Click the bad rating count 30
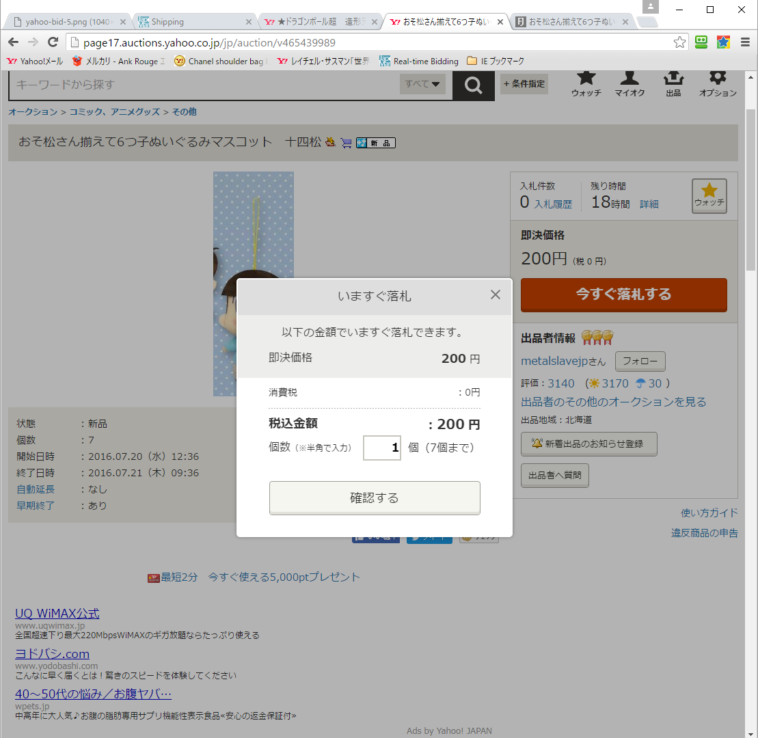 655,383
